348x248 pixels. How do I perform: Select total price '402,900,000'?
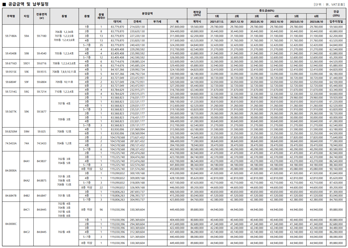click(177, 149)
